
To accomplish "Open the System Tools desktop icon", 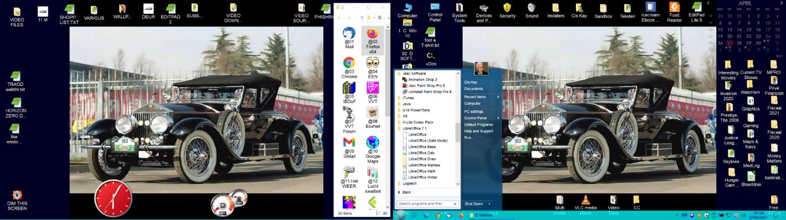I will click(x=459, y=13).
